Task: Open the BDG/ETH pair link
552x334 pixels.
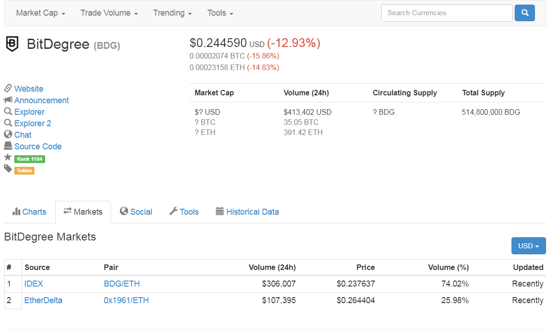Action: coord(122,284)
